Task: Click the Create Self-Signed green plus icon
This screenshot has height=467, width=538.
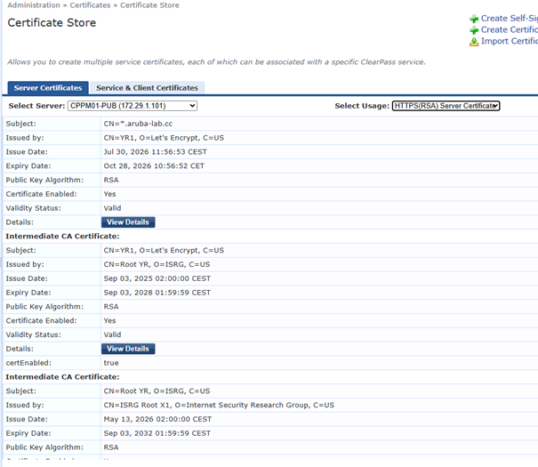Action: 474,19
